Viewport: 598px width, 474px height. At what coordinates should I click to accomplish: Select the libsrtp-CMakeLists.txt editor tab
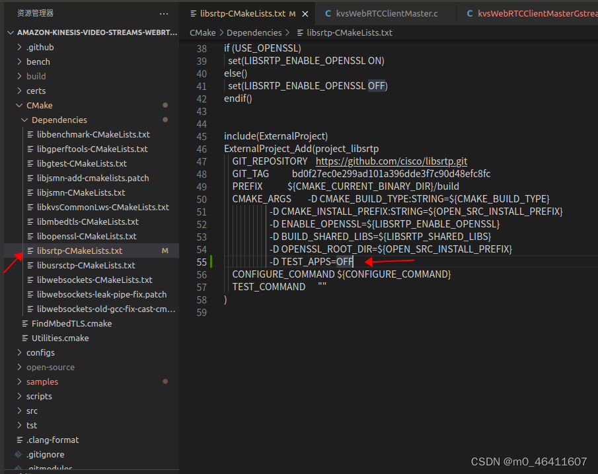pos(247,14)
